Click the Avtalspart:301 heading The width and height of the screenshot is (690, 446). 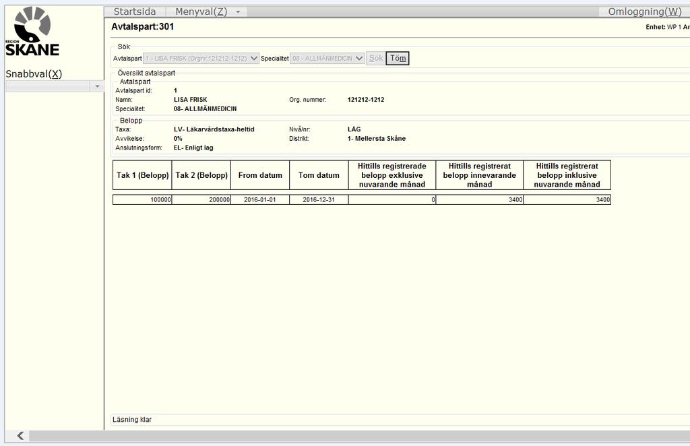[143, 27]
